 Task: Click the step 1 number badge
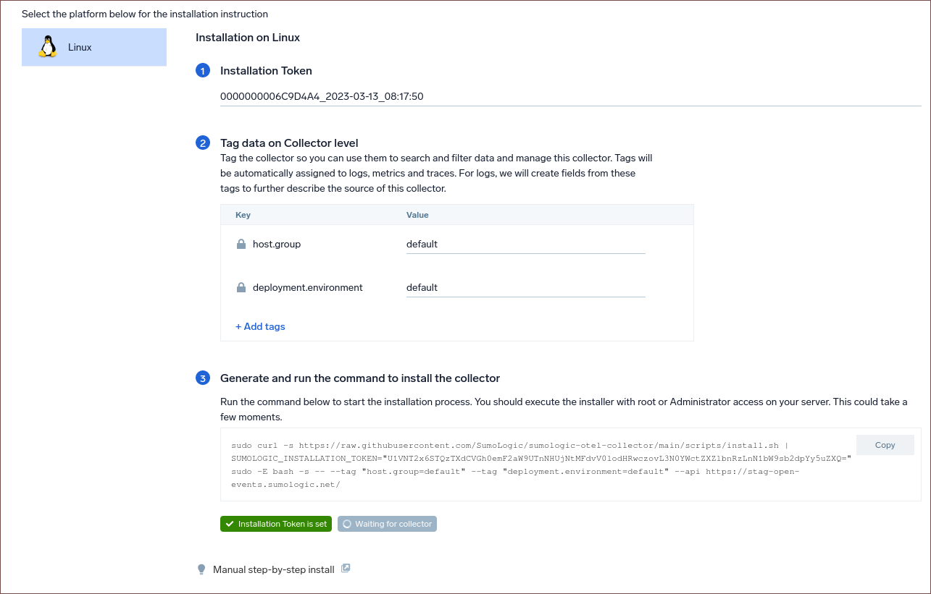pos(203,71)
